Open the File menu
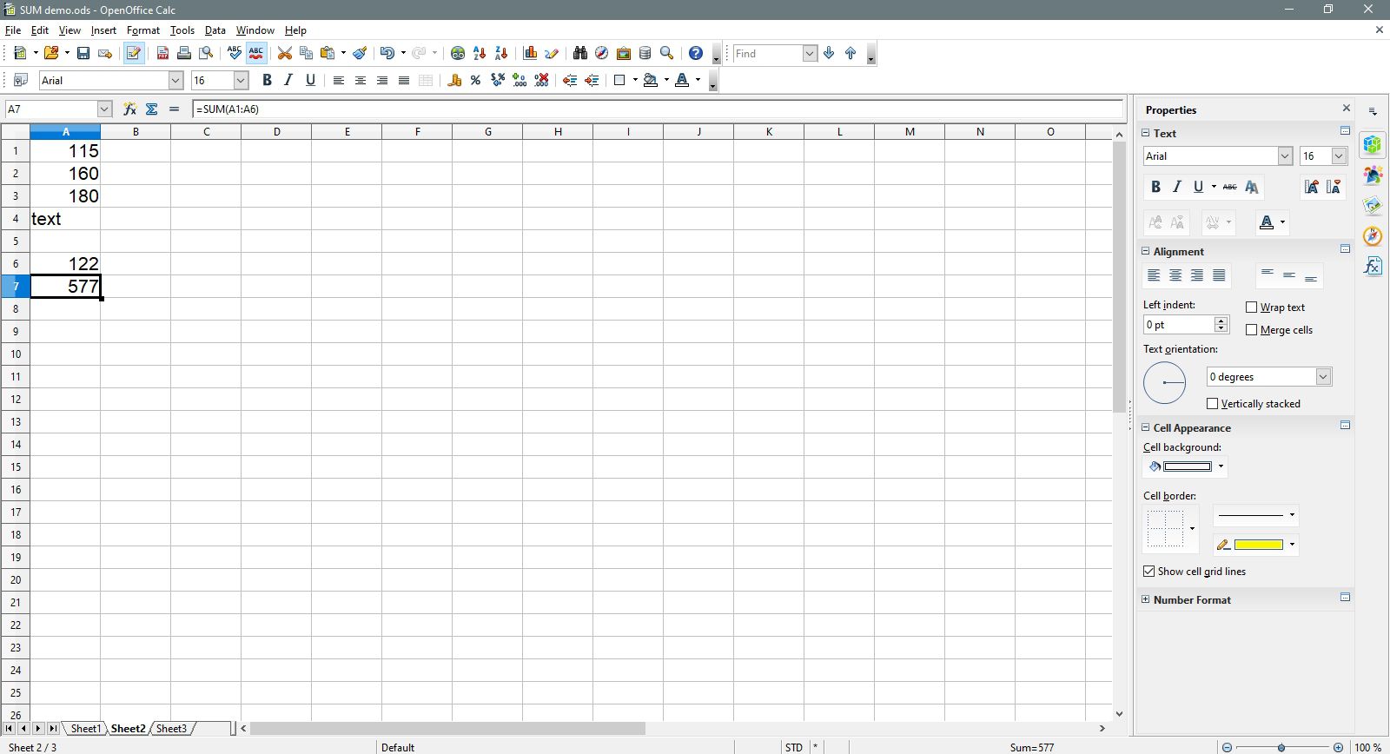 12,30
